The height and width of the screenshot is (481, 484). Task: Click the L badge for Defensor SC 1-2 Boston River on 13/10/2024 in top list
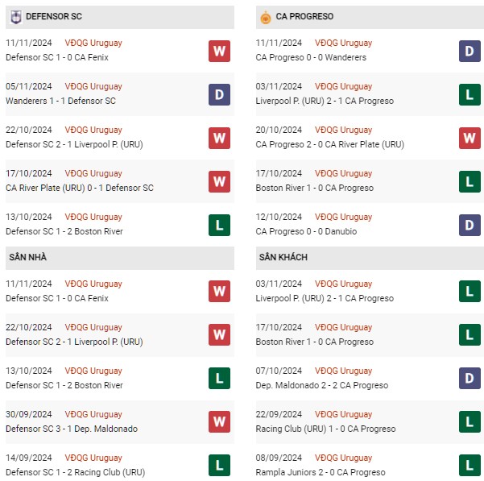[x=219, y=226]
